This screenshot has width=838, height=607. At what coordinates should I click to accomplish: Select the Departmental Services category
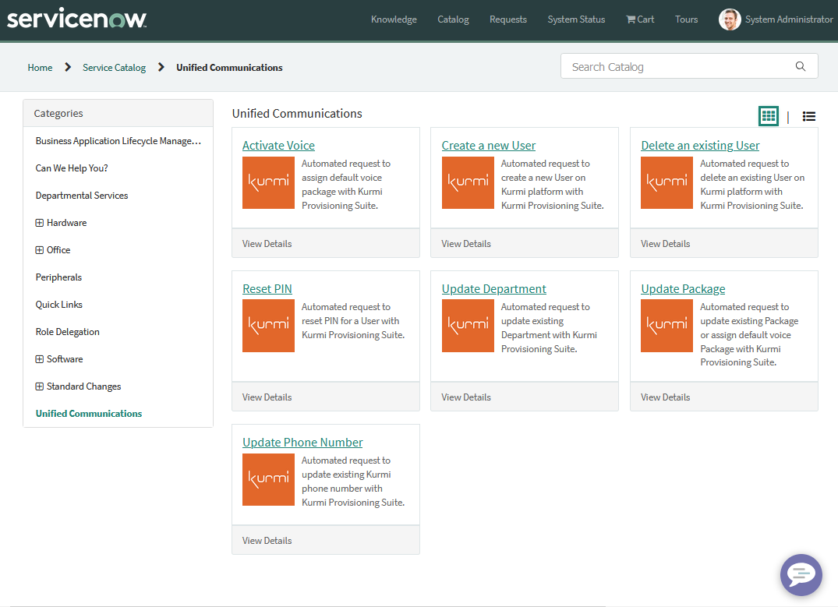tap(82, 196)
